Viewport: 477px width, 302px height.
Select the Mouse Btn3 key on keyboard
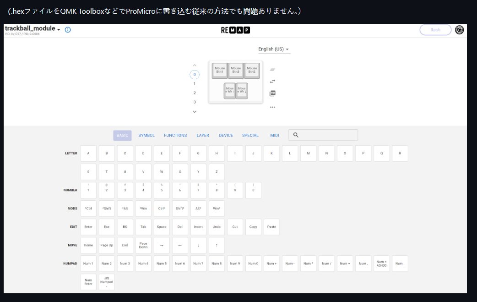tap(236, 70)
